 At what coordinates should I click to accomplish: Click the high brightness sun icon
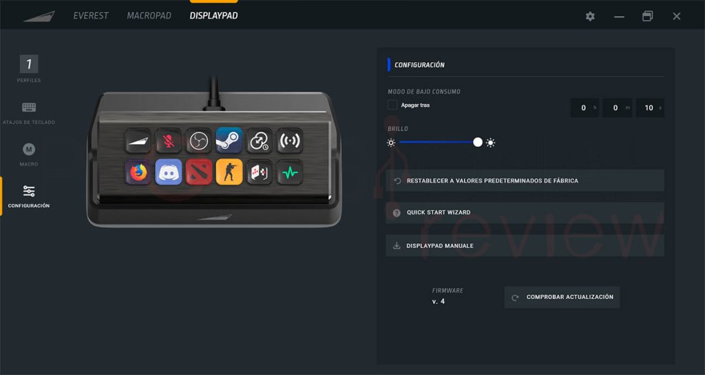(x=490, y=143)
